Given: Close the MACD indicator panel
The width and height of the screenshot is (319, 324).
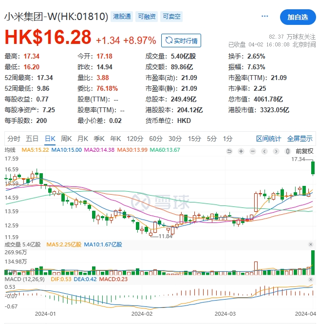Looking at the screenshot, I should coord(311,280).
